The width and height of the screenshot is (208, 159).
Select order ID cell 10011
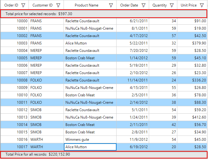[x=15, y=103]
